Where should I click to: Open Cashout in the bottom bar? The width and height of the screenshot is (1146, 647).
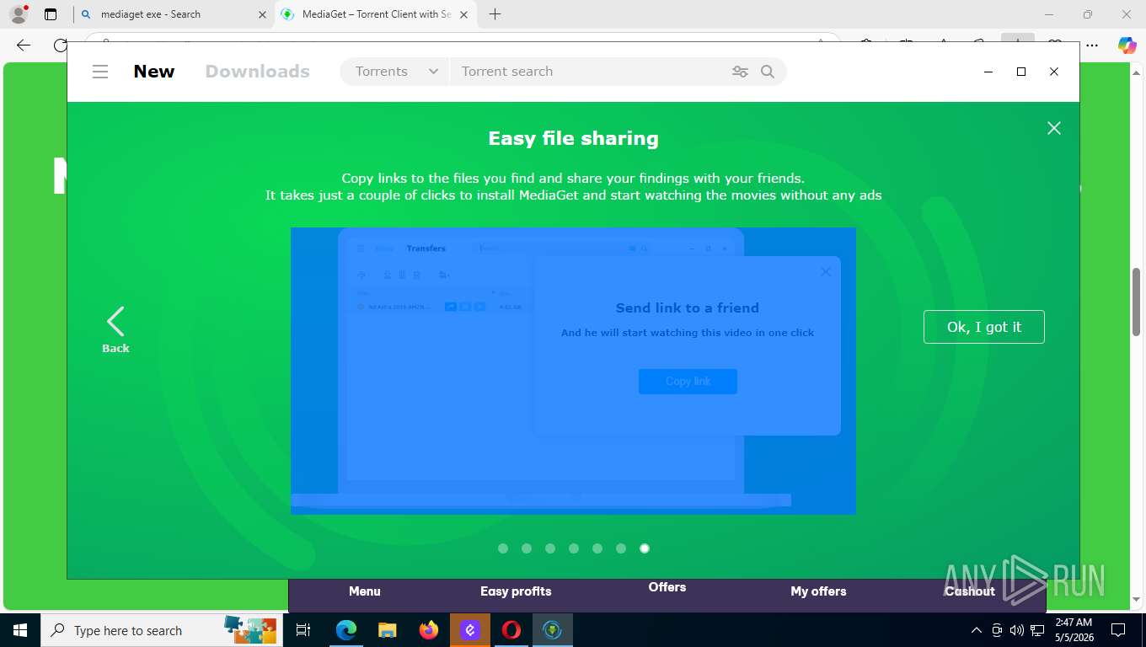[x=970, y=591]
